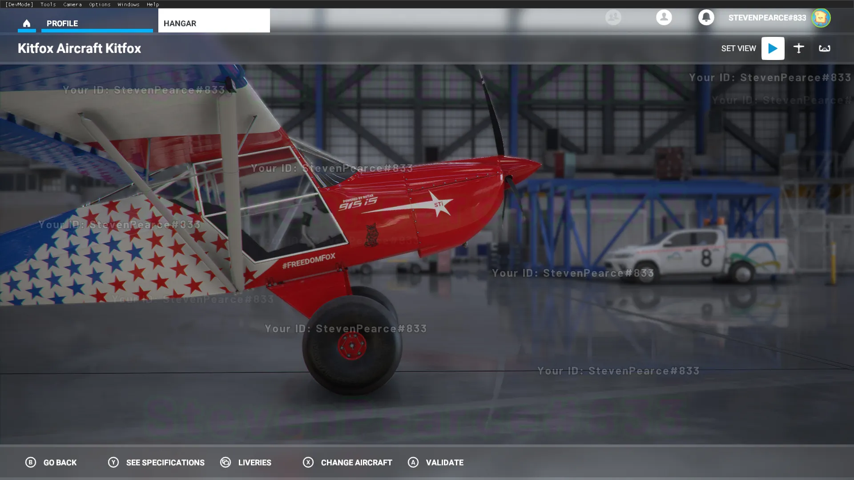
Task: Open the single-person profile icon
Action: [x=664, y=17]
